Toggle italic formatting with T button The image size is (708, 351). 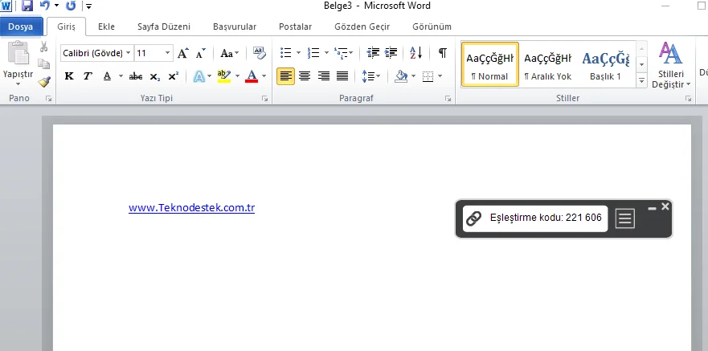tap(88, 76)
